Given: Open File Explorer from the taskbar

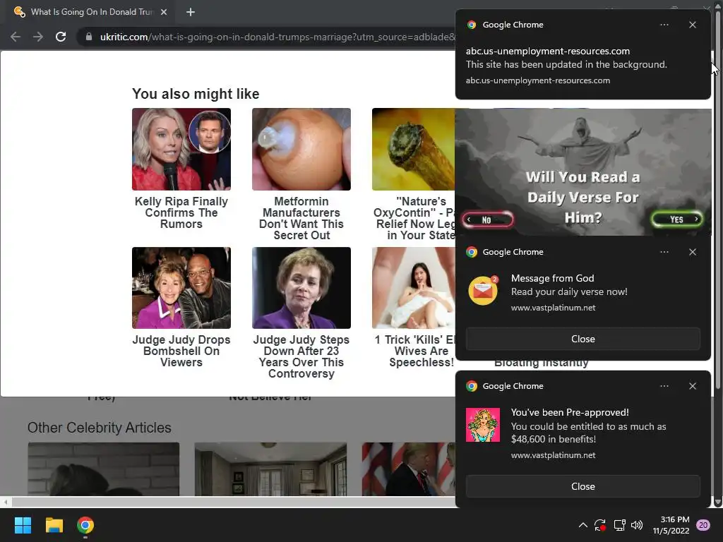Looking at the screenshot, I should pyautogui.click(x=54, y=525).
